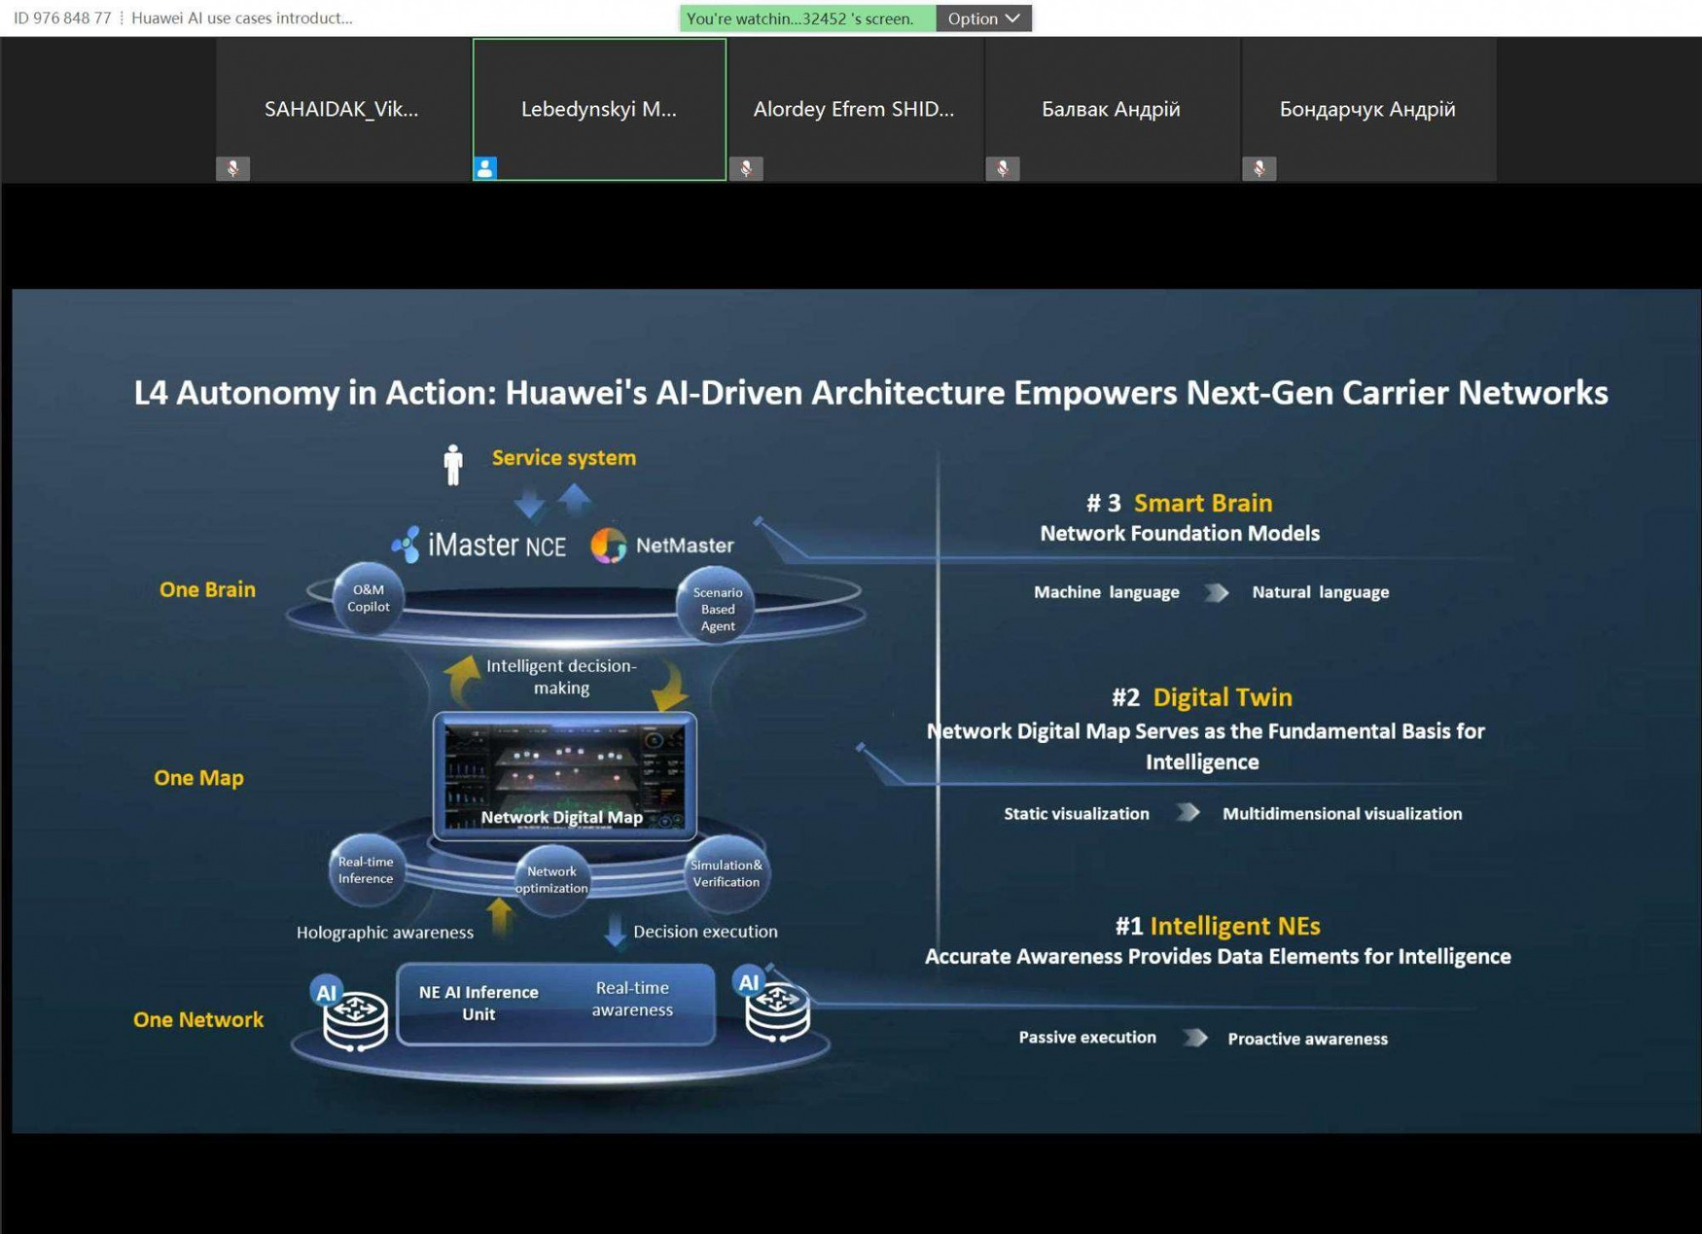The width and height of the screenshot is (1702, 1234).
Task: Click the Real-time awareness label
Action: [632, 999]
